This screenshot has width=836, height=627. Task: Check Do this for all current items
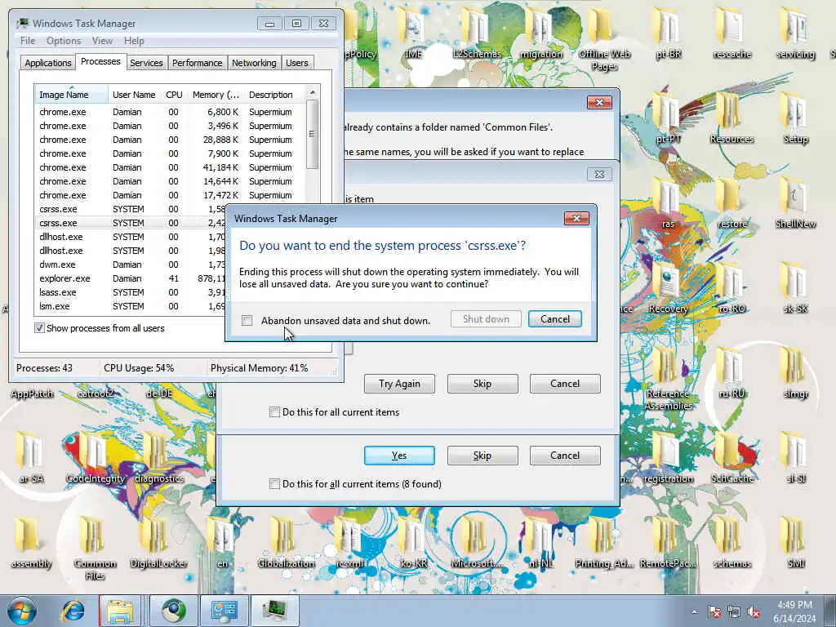(274, 411)
